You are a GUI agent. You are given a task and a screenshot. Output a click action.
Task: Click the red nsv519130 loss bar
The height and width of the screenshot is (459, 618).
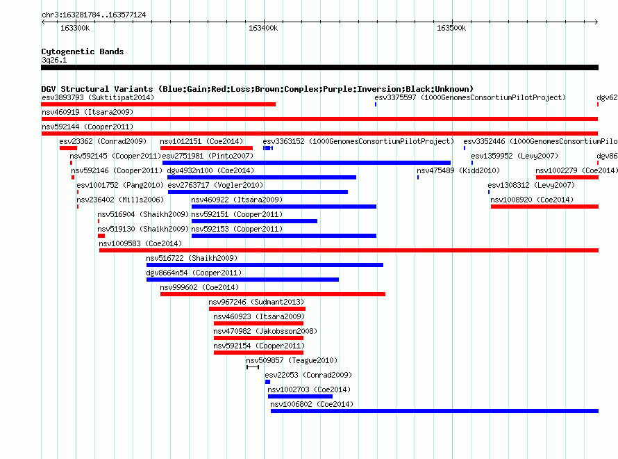coord(101,236)
